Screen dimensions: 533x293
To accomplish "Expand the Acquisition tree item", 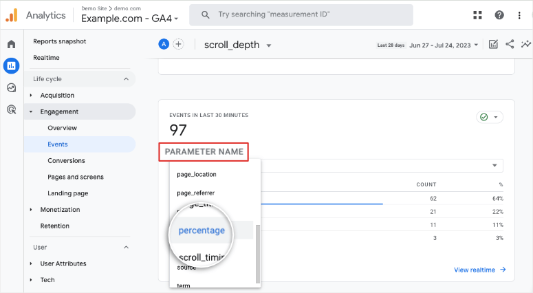I will pyautogui.click(x=31, y=96).
